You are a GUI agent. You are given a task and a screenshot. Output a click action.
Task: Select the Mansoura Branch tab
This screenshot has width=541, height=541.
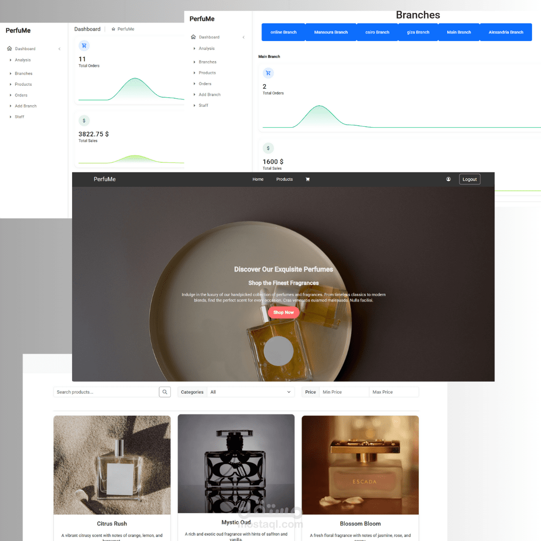[x=331, y=32]
